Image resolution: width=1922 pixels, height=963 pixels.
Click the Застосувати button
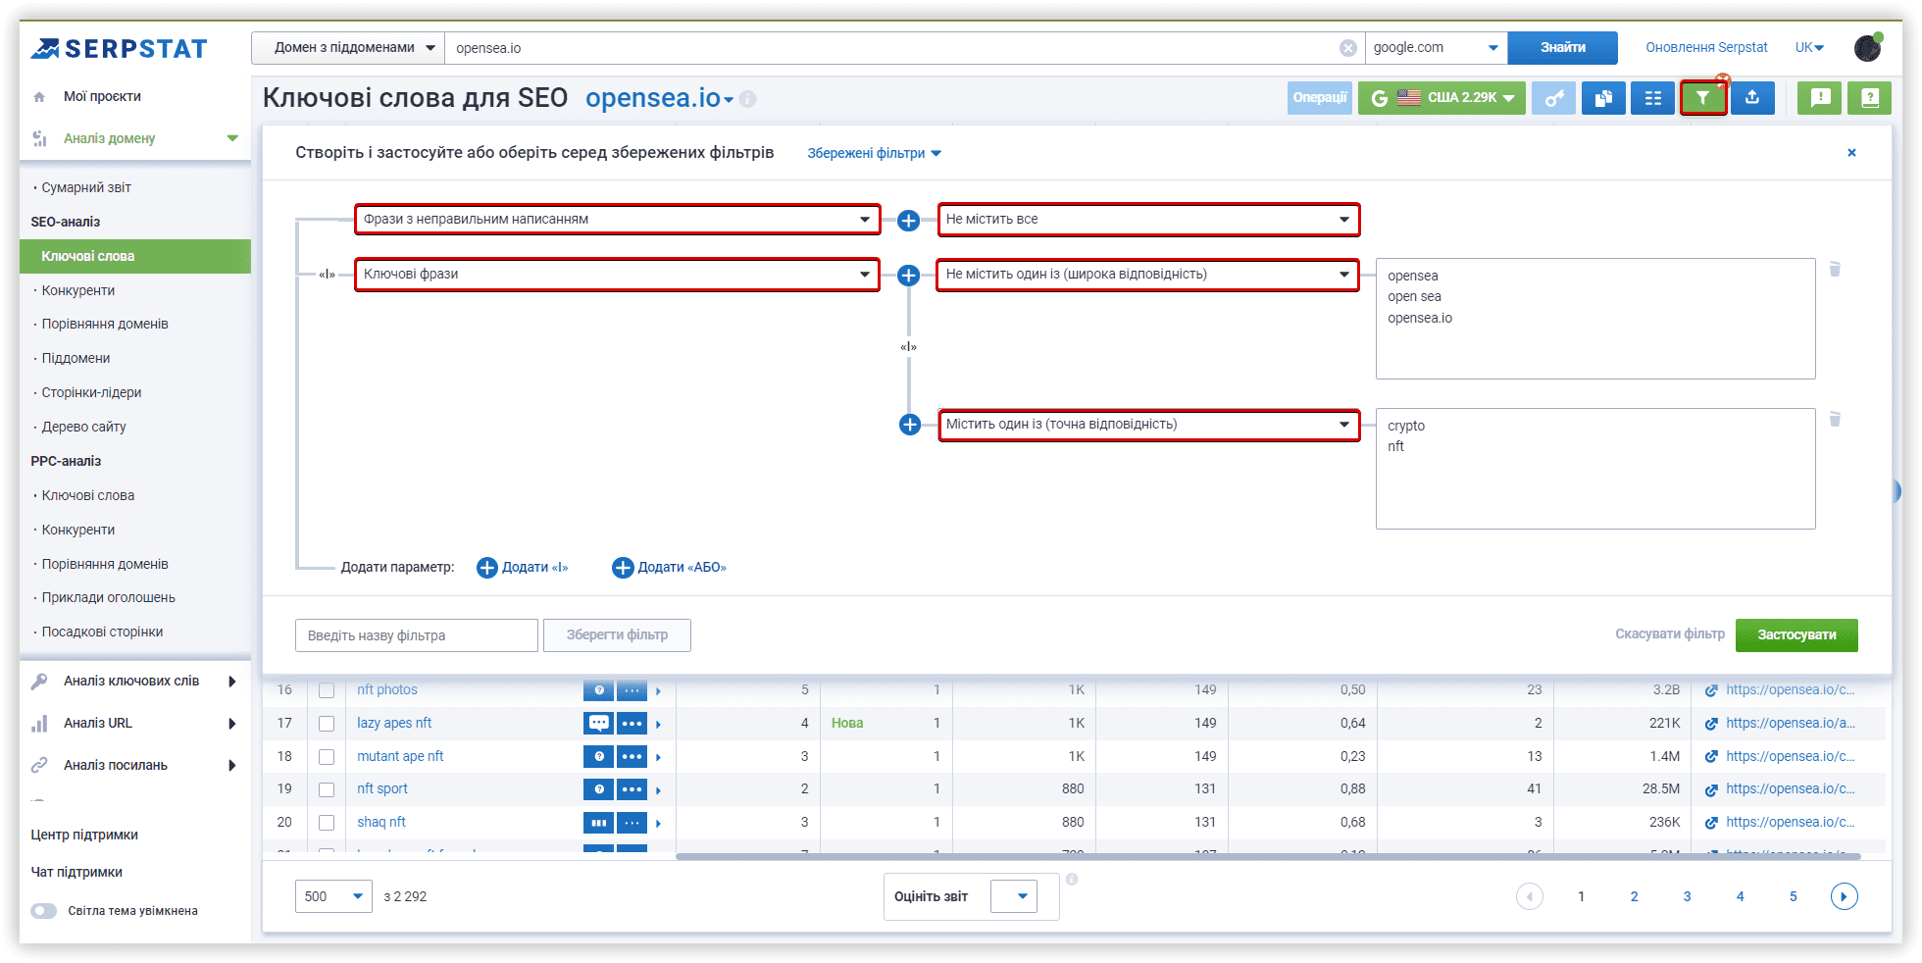1796,635
